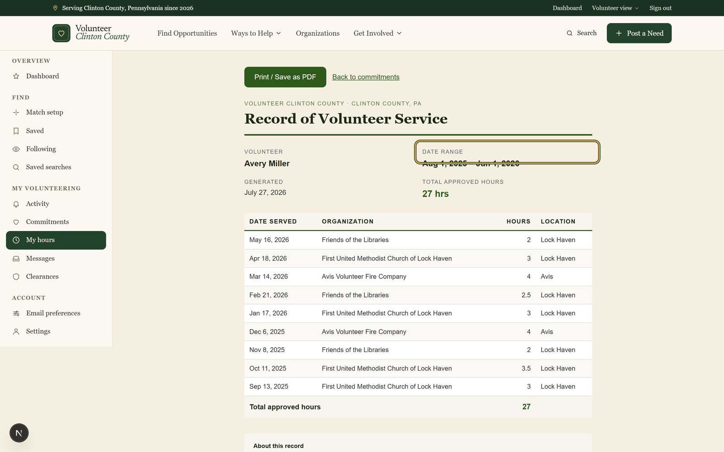Screen dimensions: 724x452
Task: Open Organizations in the navigation
Action: [318, 33]
